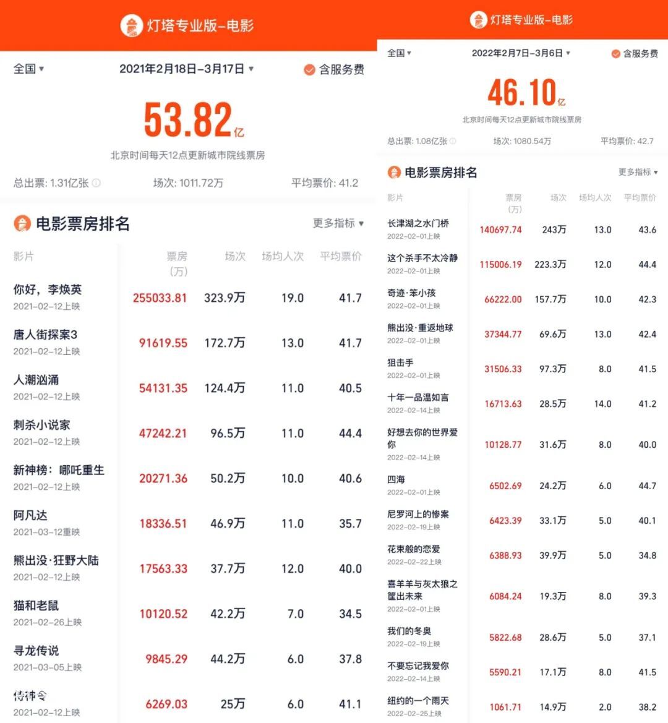Click left panel 平均票价 column header
This screenshot has width=668, height=723.
pyautogui.click(x=341, y=257)
